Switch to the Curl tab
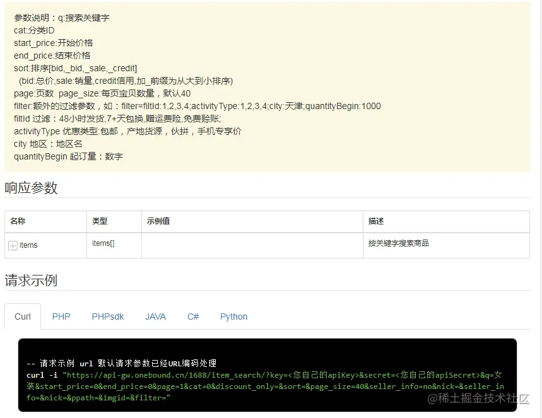The image size is (542, 418). [x=23, y=316]
